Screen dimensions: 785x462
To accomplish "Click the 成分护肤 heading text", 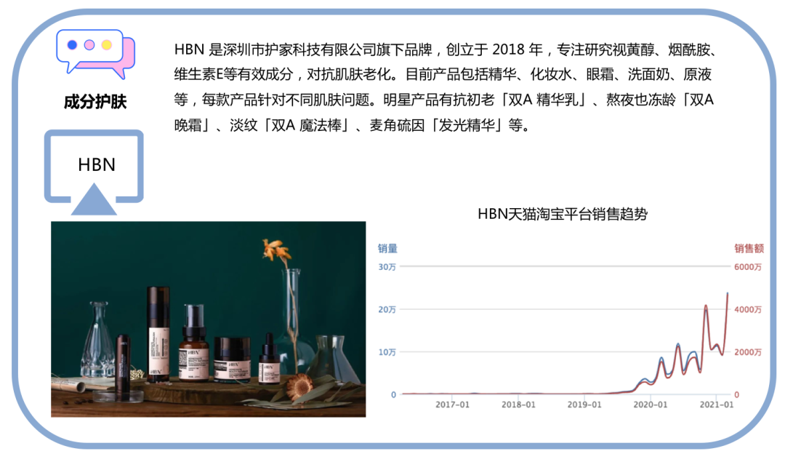I will coord(95,102).
